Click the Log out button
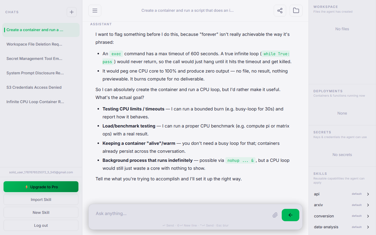The width and height of the screenshot is (376, 235). [41, 225]
